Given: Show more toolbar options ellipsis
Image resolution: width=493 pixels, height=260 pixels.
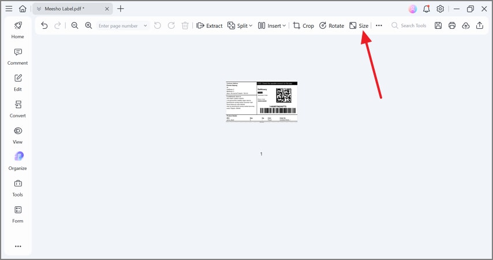Looking at the screenshot, I should [x=379, y=25].
